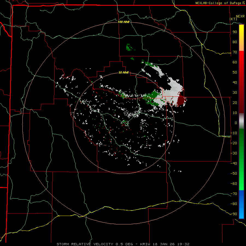Click the 50 NMI range ring label
The image size is (246, 246).
pyautogui.click(x=124, y=72)
